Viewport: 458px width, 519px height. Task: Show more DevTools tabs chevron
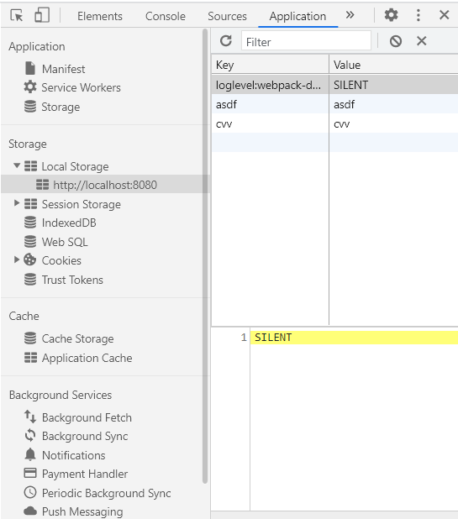click(x=350, y=15)
